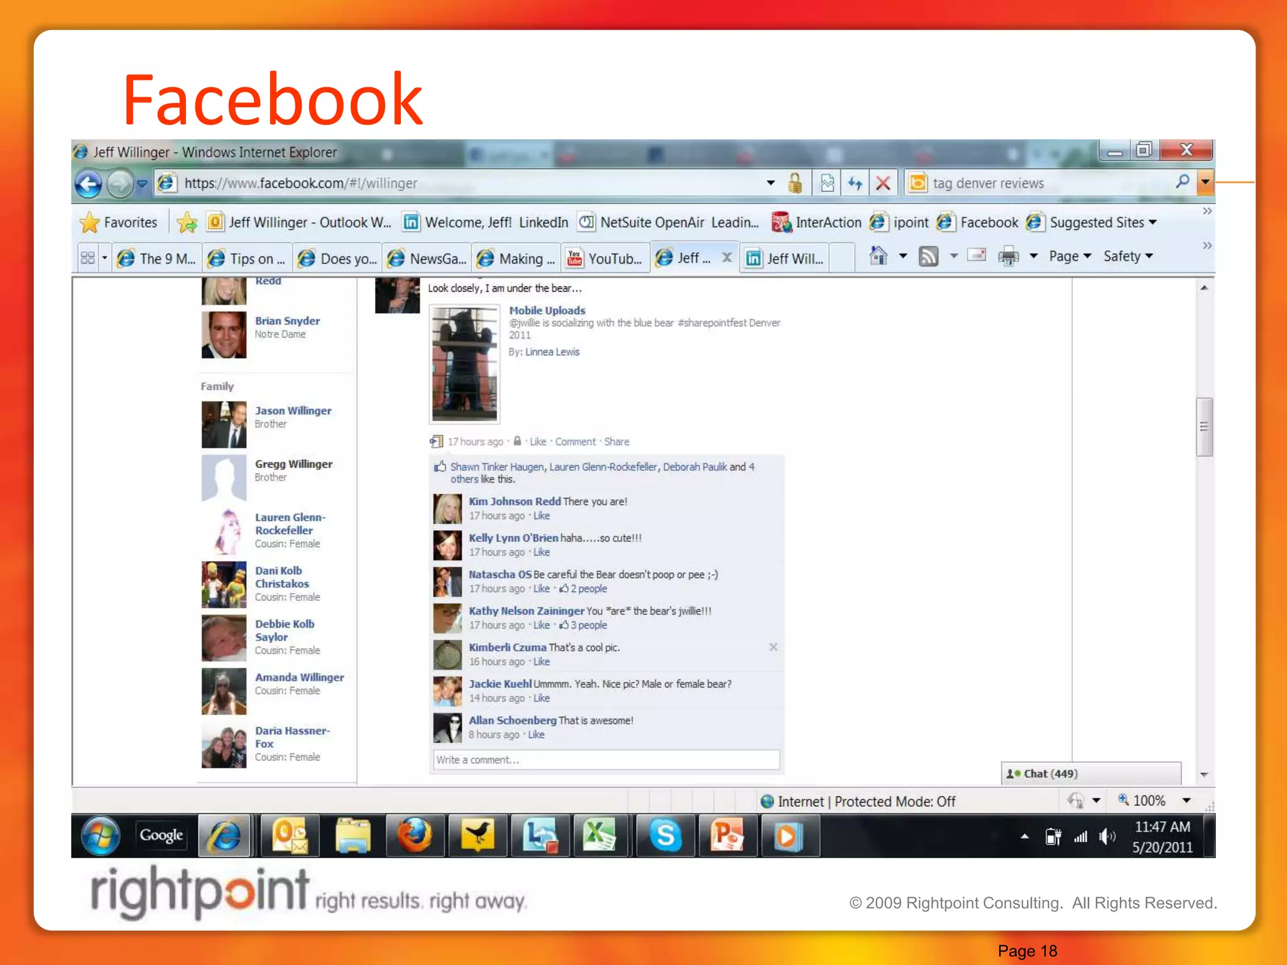Open the Page menu dropdown

[x=1070, y=256]
